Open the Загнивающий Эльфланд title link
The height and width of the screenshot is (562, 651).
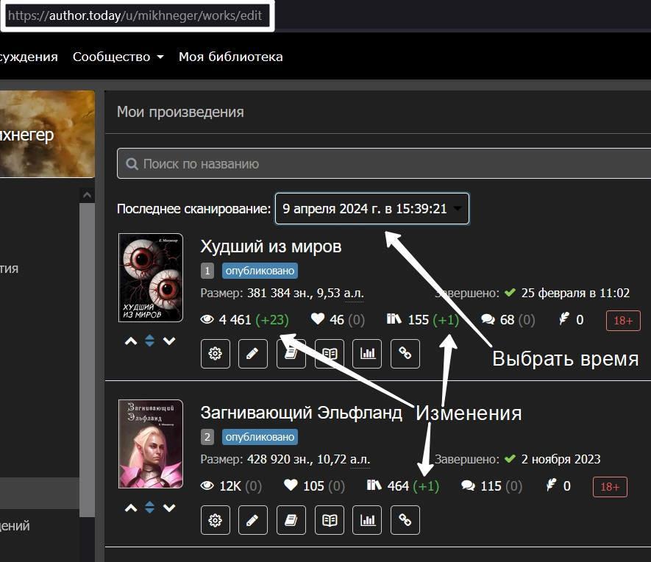pos(301,413)
